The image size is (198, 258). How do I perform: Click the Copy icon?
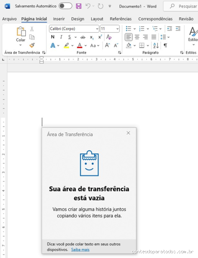(x=32, y=37)
